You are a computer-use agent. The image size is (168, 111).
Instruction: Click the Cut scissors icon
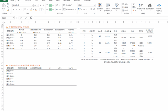[x=8, y=4]
